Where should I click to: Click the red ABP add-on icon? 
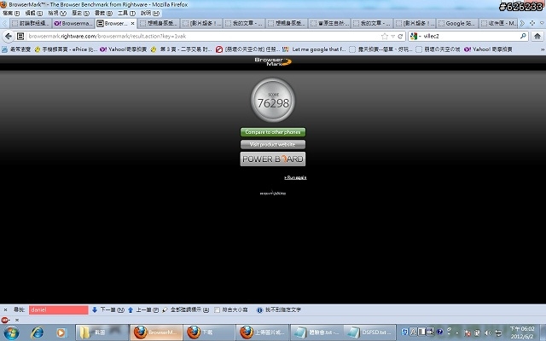(5, 320)
